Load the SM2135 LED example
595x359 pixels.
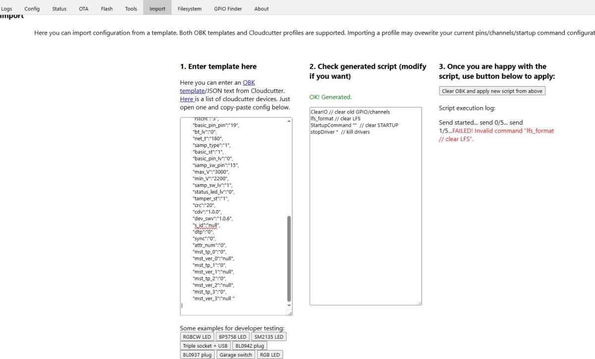(269, 337)
